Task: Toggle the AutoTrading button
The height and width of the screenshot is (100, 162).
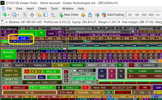Action: click(x=113, y=15)
